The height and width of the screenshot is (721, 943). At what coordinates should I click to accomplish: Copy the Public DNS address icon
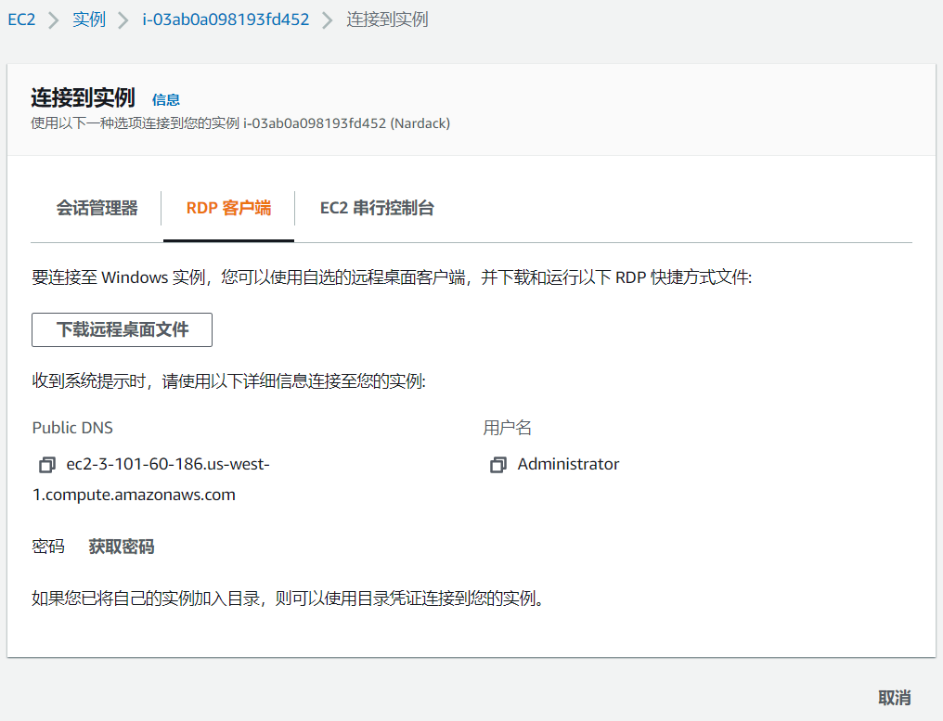coord(47,465)
